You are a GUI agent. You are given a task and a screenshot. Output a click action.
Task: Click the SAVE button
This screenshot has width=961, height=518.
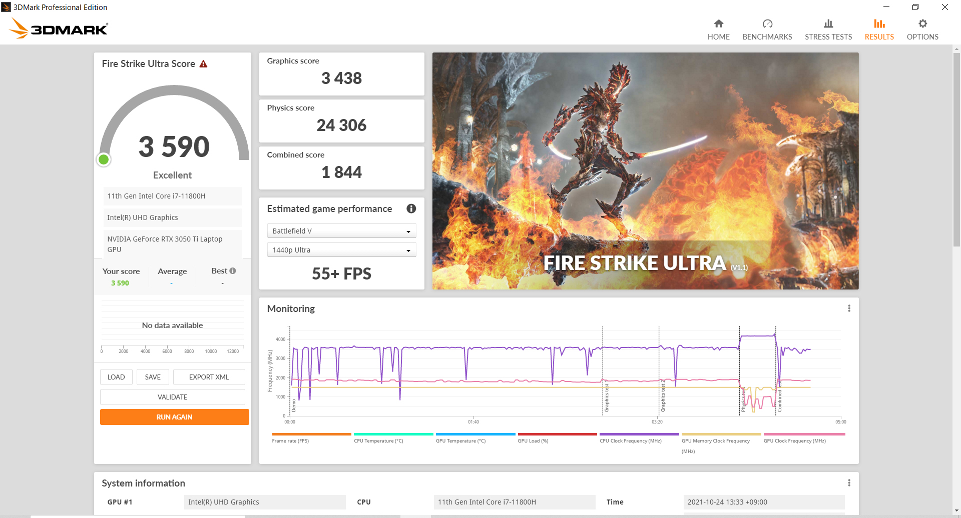pos(153,377)
